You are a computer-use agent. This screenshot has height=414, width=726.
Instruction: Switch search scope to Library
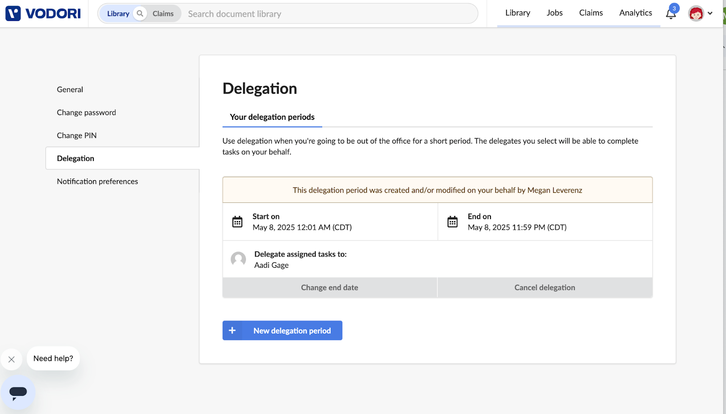point(118,14)
